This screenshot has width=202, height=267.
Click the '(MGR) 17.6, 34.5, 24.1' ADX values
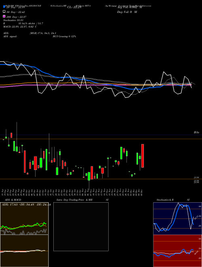pyautogui.click(x=43, y=33)
